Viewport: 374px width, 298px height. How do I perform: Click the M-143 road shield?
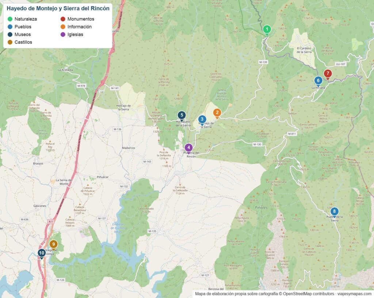tap(147, 161)
